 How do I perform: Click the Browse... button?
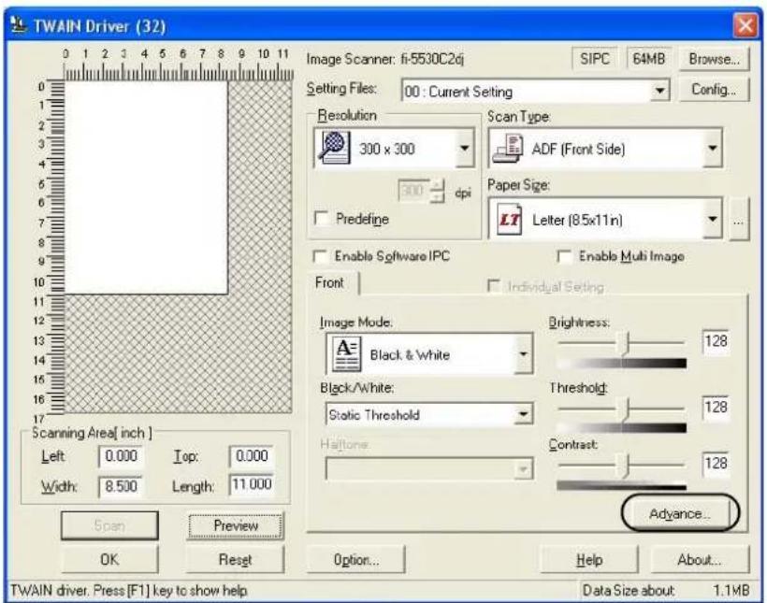(x=715, y=59)
